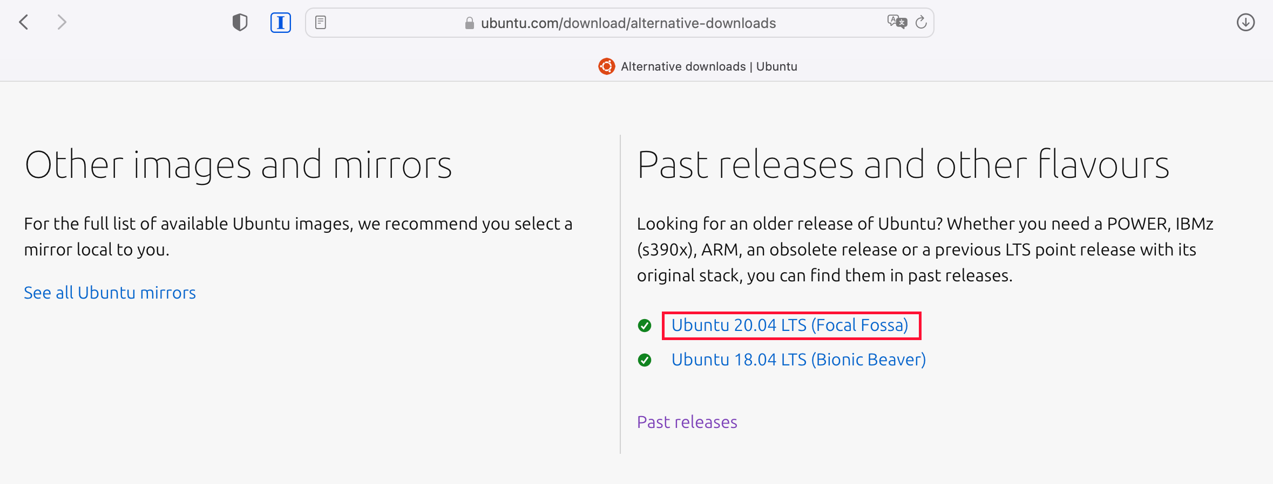
Task: Click the "Past releases and other flavours" heading
Action: coord(903,165)
